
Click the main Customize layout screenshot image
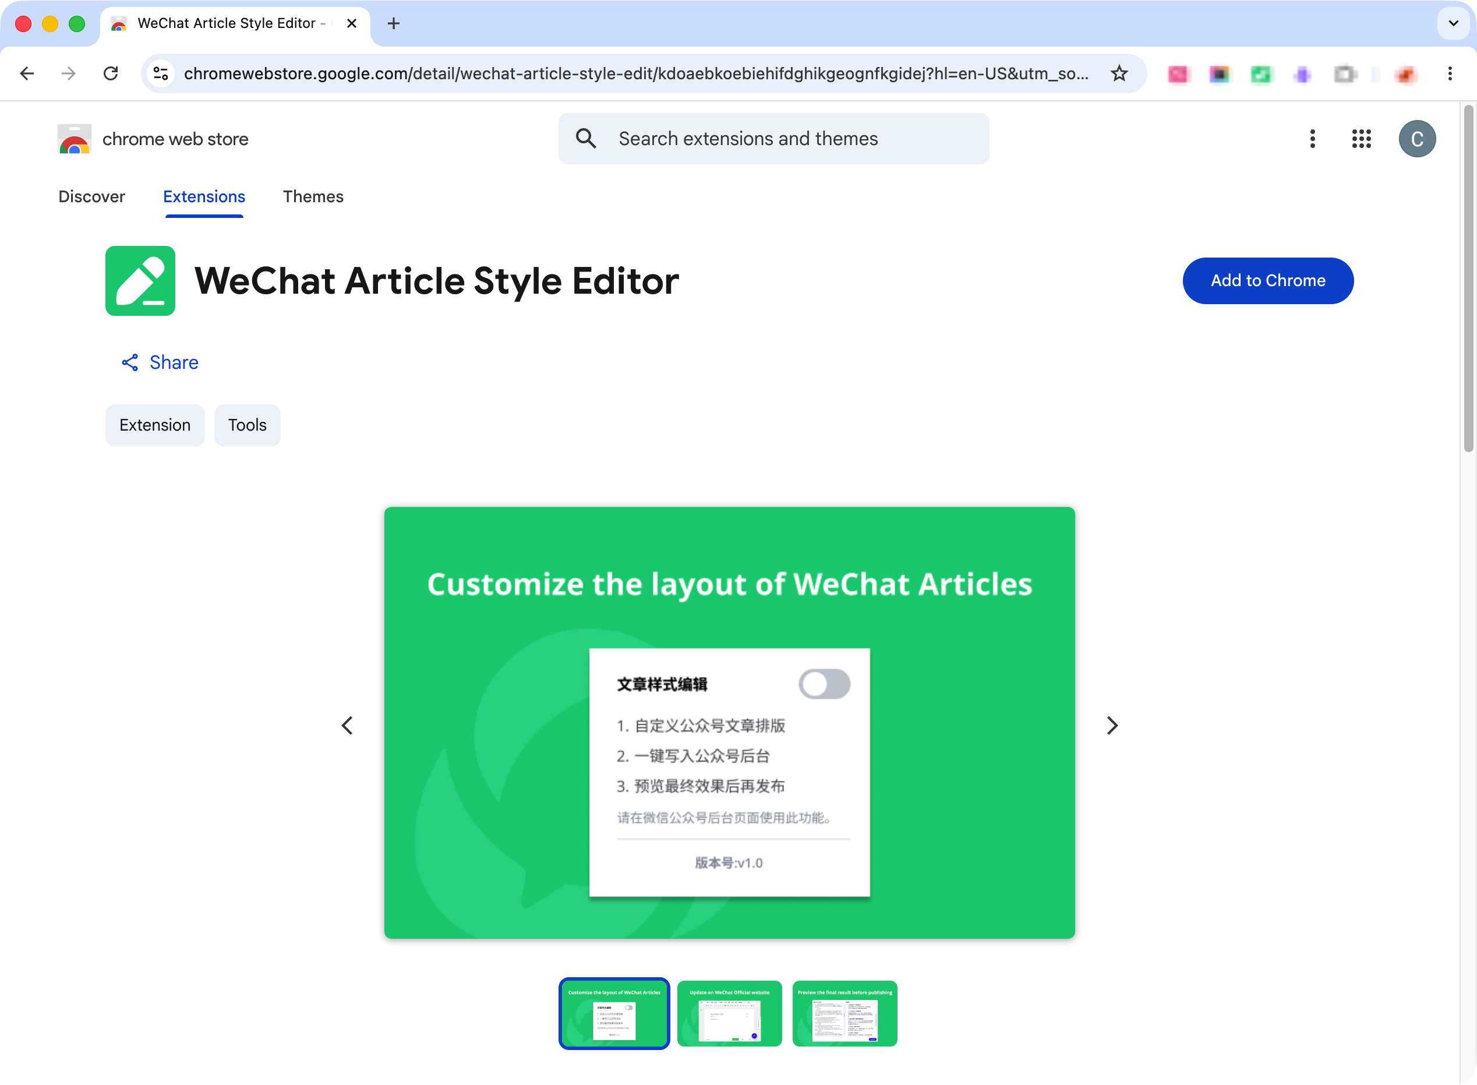click(729, 723)
